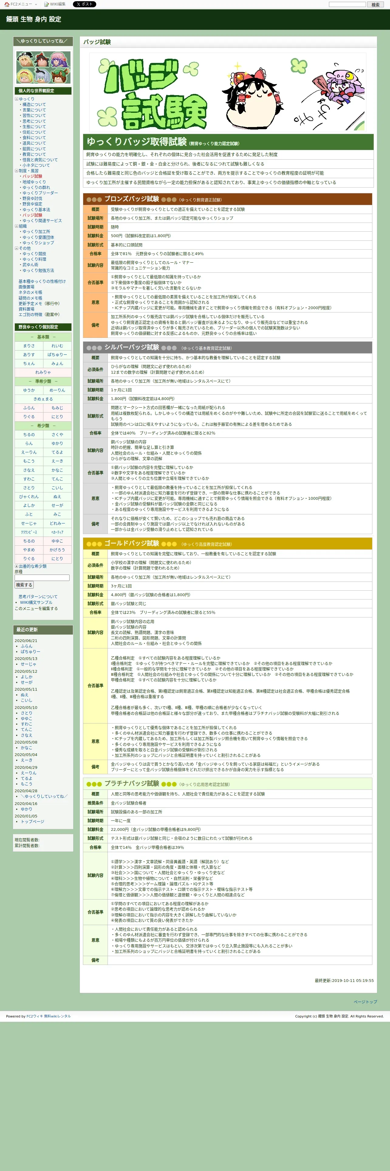
Task: Open 構造について in the sidebar
Action: coord(34,105)
